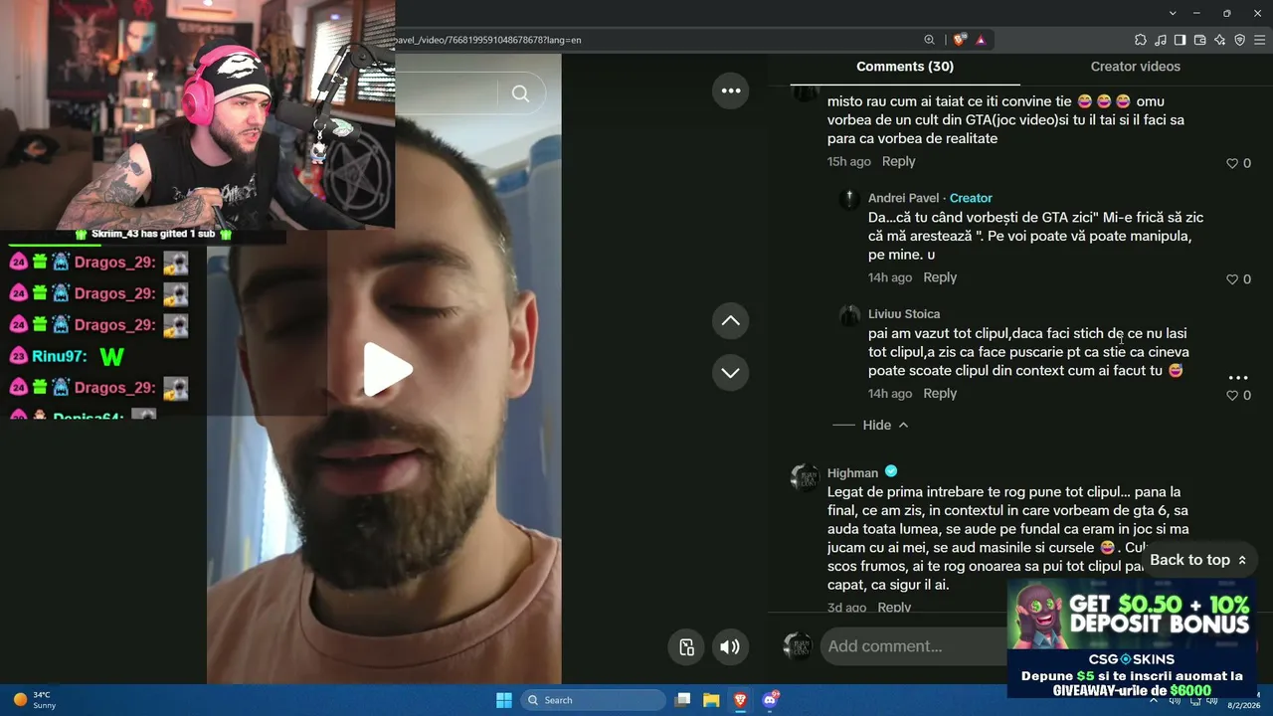This screenshot has height=716, width=1273.
Task: Open the Leo AI sparkle icon
Action: pos(1219,40)
